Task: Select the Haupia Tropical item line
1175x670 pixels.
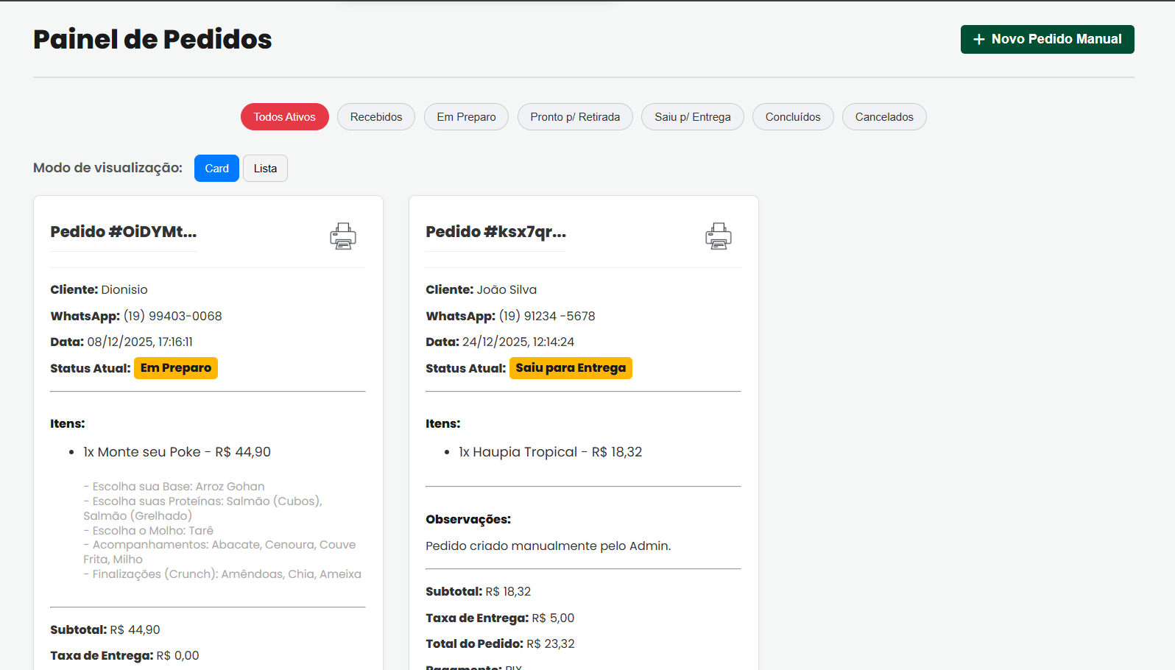Action: coord(550,452)
